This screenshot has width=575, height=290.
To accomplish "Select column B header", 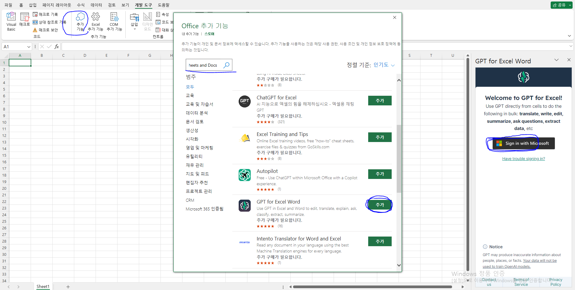I will click(x=42, y=56).
